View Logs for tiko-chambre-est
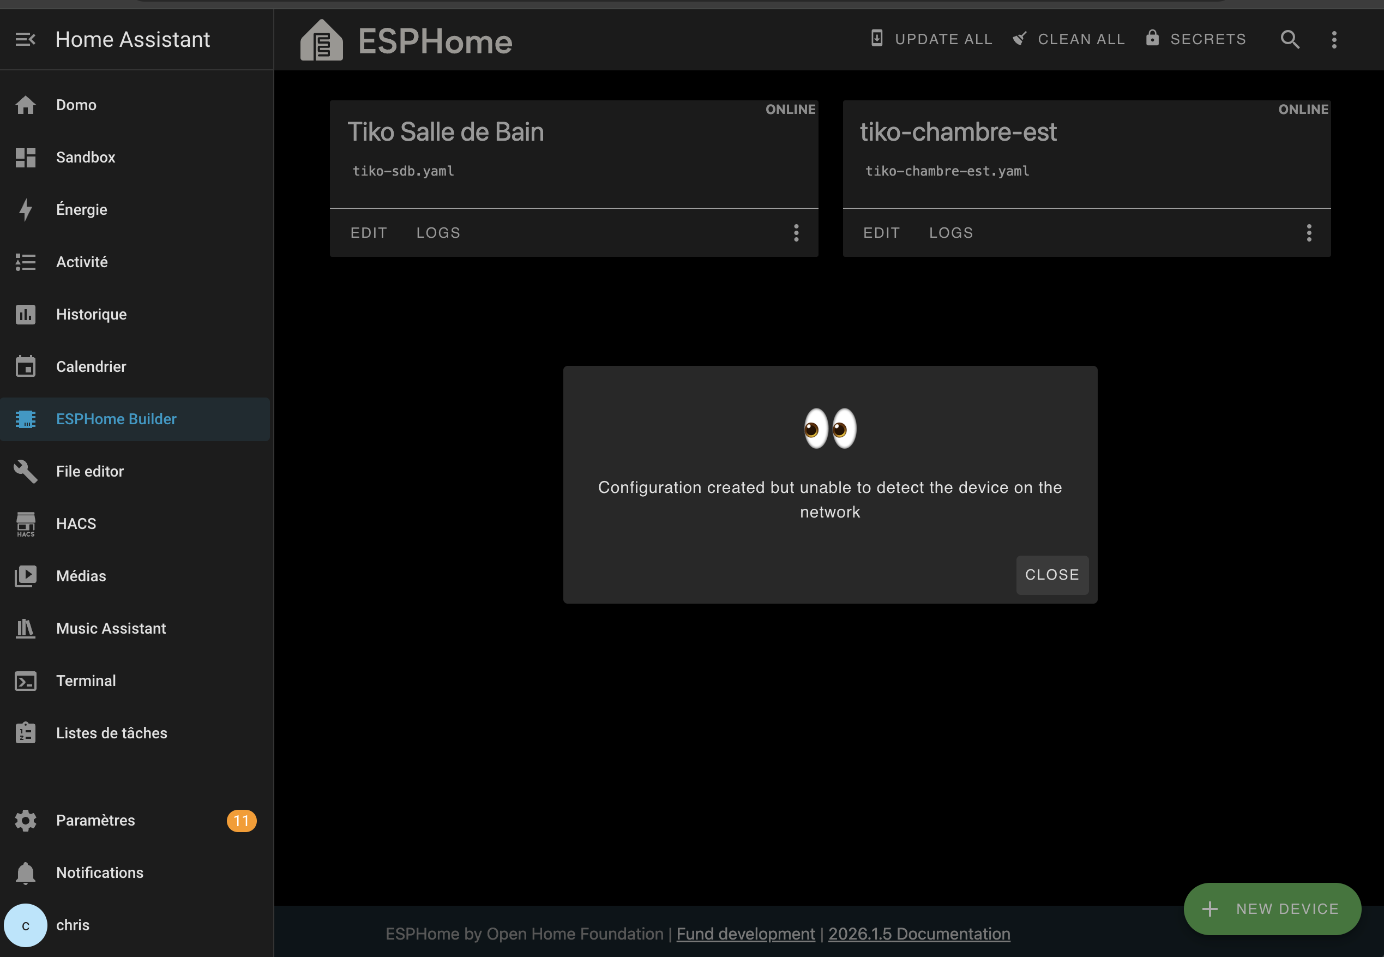Viewport: 1384px width, 957px height. (950, 233)
